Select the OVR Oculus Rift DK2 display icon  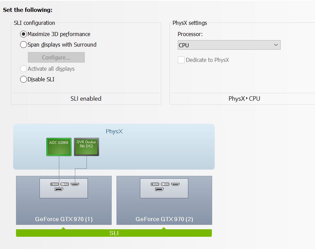(86, 147)
